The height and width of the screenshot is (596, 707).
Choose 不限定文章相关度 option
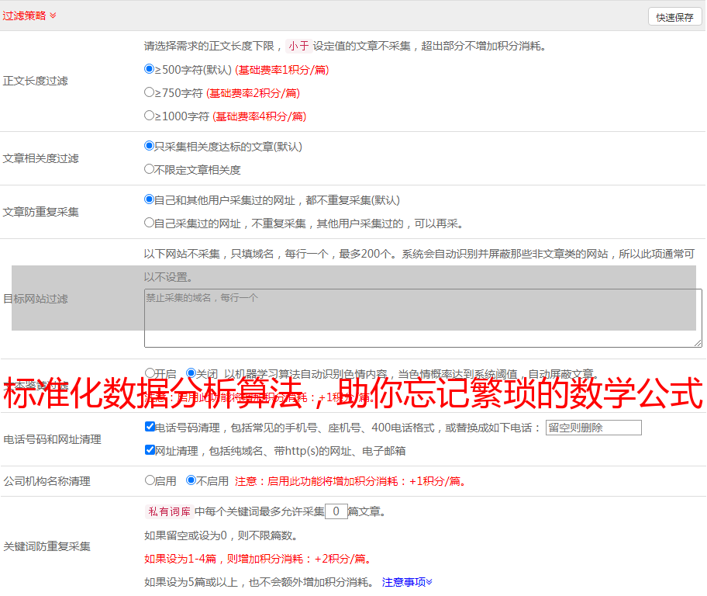click(150, 169)
